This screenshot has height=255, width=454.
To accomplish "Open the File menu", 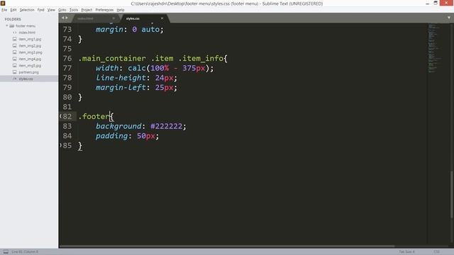I will click(4, 10).
